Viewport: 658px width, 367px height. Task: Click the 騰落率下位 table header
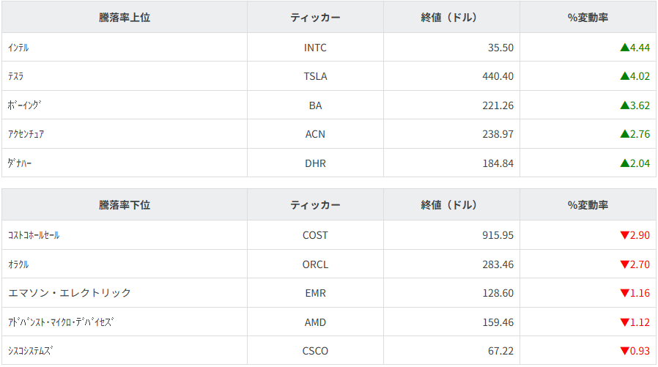125,205
